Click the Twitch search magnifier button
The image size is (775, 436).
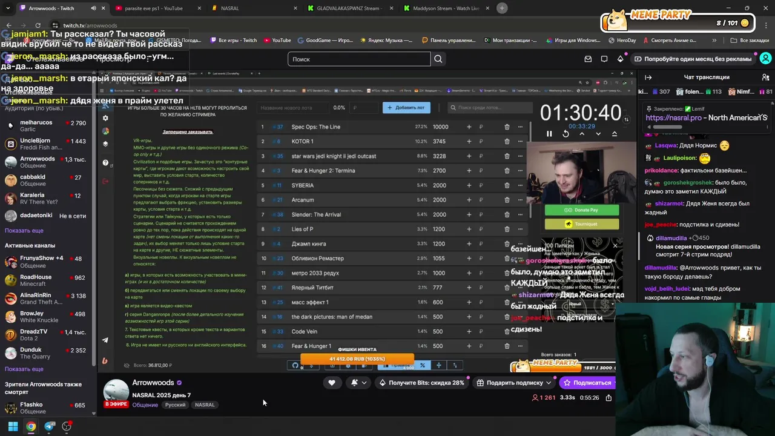click(x=438, y=59)
